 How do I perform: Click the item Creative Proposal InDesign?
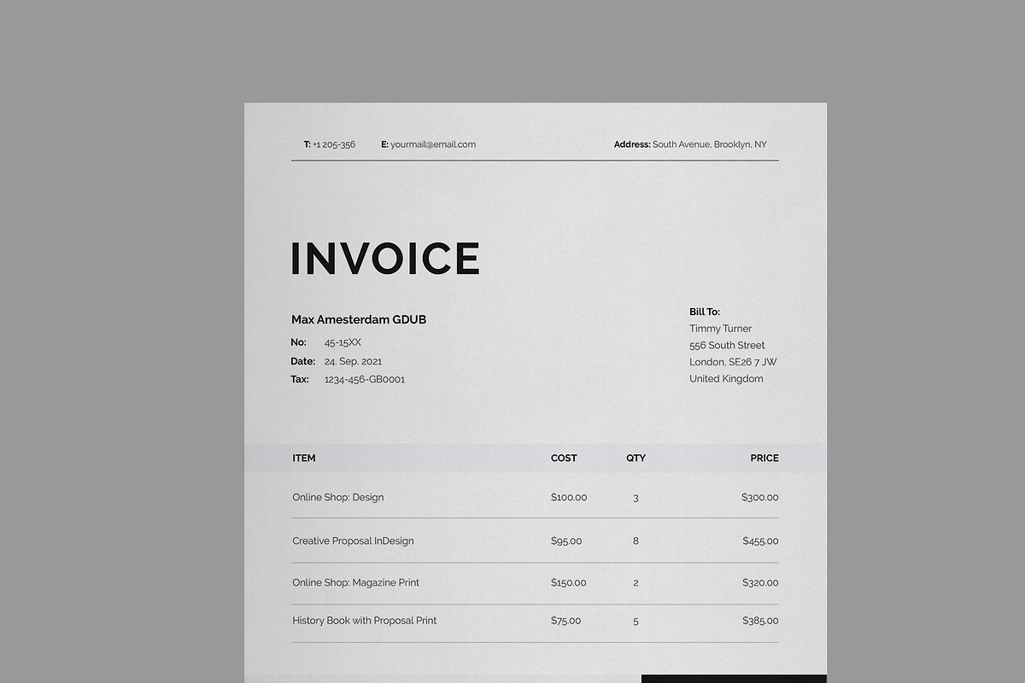[x=353, y=540]
